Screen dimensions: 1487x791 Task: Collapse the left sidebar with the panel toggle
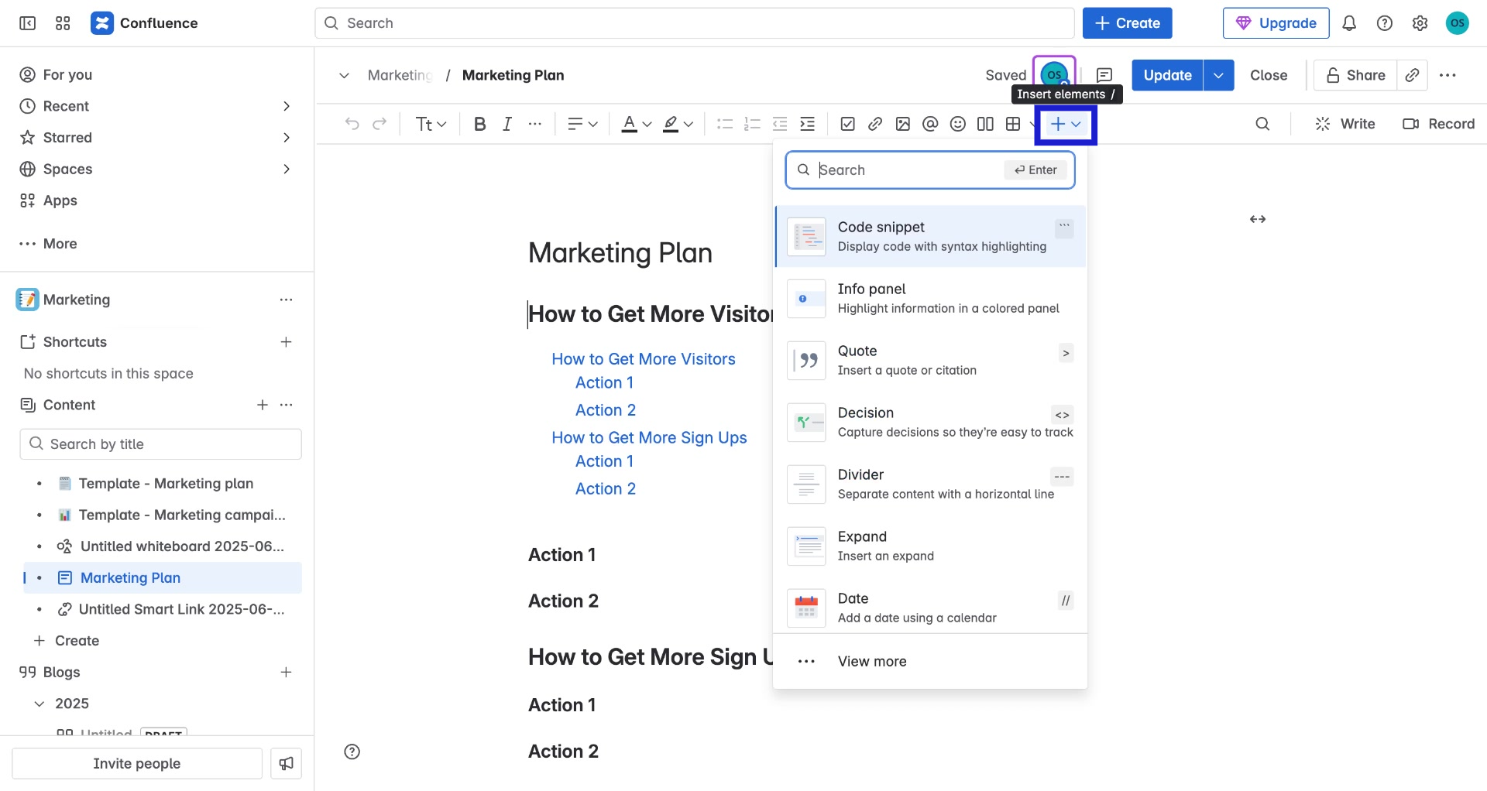click(26, 23)
